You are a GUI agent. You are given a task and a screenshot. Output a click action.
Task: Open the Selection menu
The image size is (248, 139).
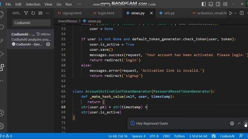pyautogui.click(x=33, y=4)
